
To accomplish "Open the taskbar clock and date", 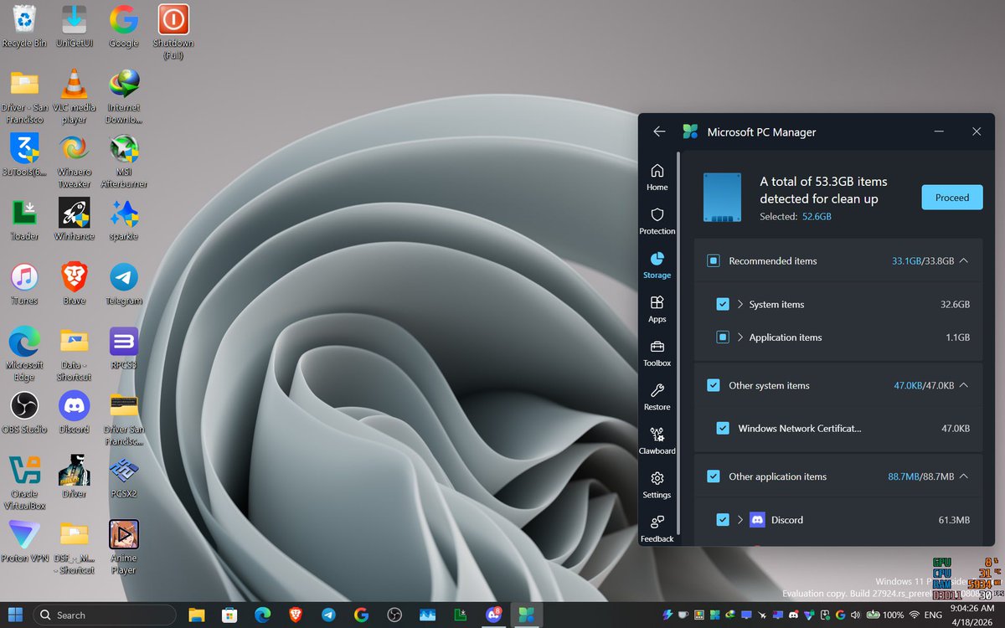I will (x=972, y=615).
